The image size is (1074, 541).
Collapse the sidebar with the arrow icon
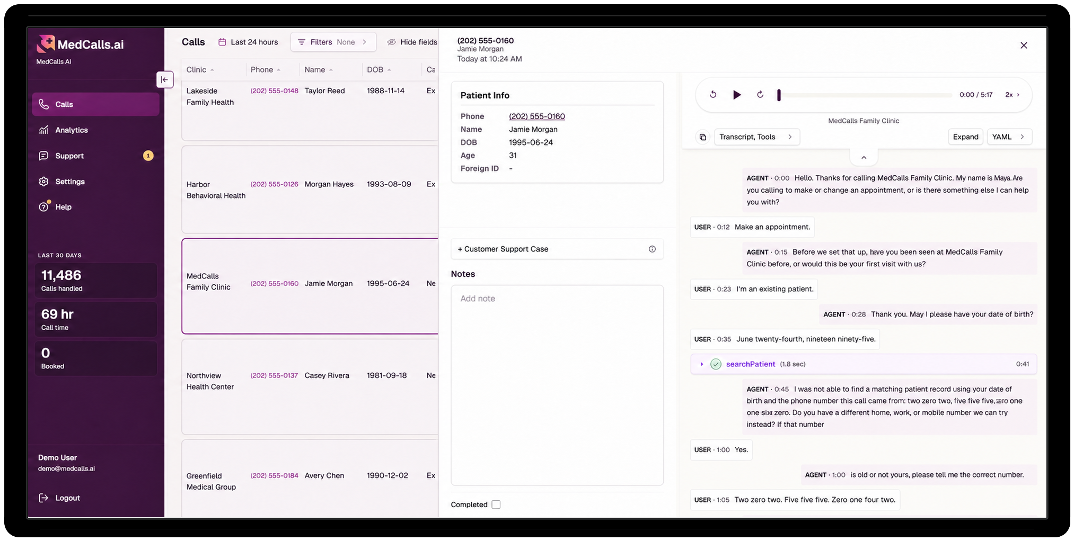click(x=164, y=79)
